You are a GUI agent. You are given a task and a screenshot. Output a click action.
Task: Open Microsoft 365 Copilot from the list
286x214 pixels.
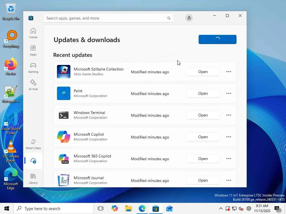pyautogui.click(x=203, y=159)
